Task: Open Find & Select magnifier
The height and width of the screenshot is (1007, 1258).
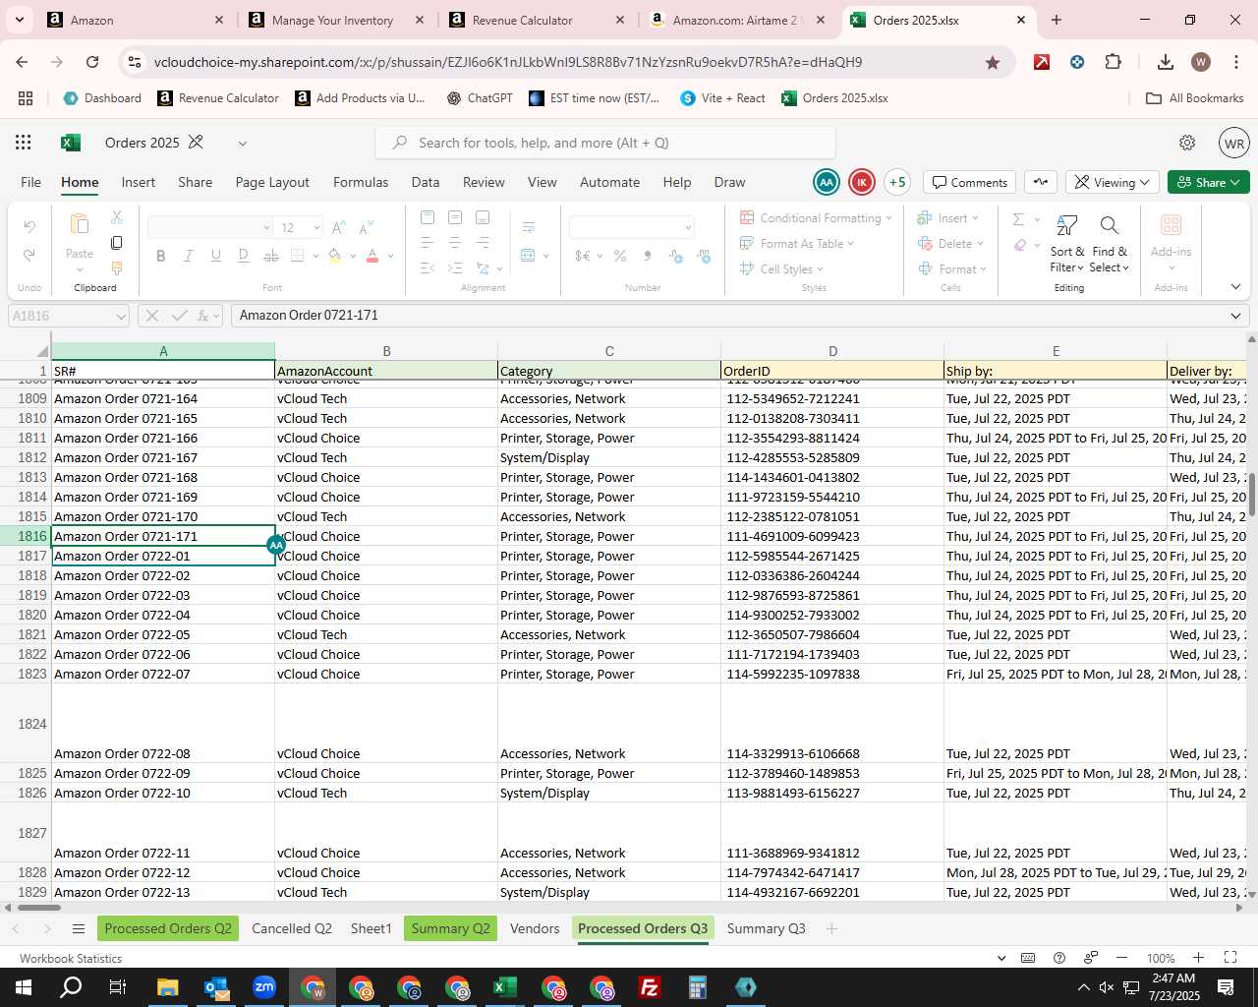Action: point(1110,226)
